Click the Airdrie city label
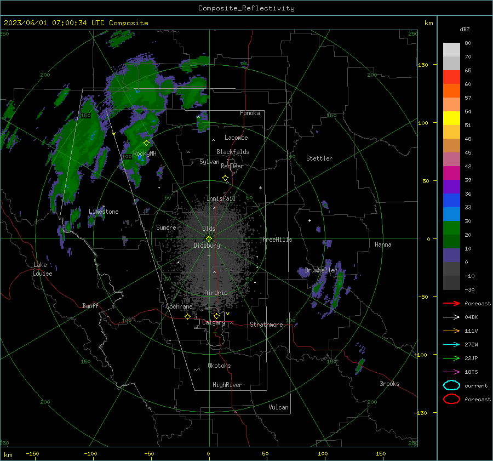Viewport: 493px width, 461px height. point(216,293)
